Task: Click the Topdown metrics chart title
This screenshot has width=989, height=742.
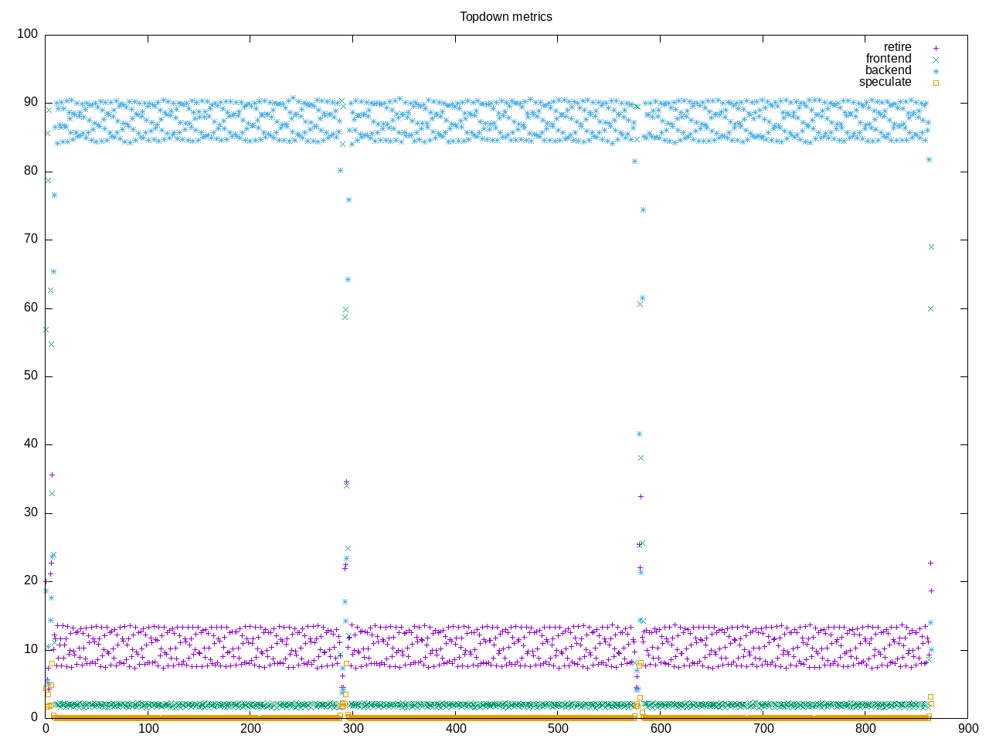Action: click(505, 17)
